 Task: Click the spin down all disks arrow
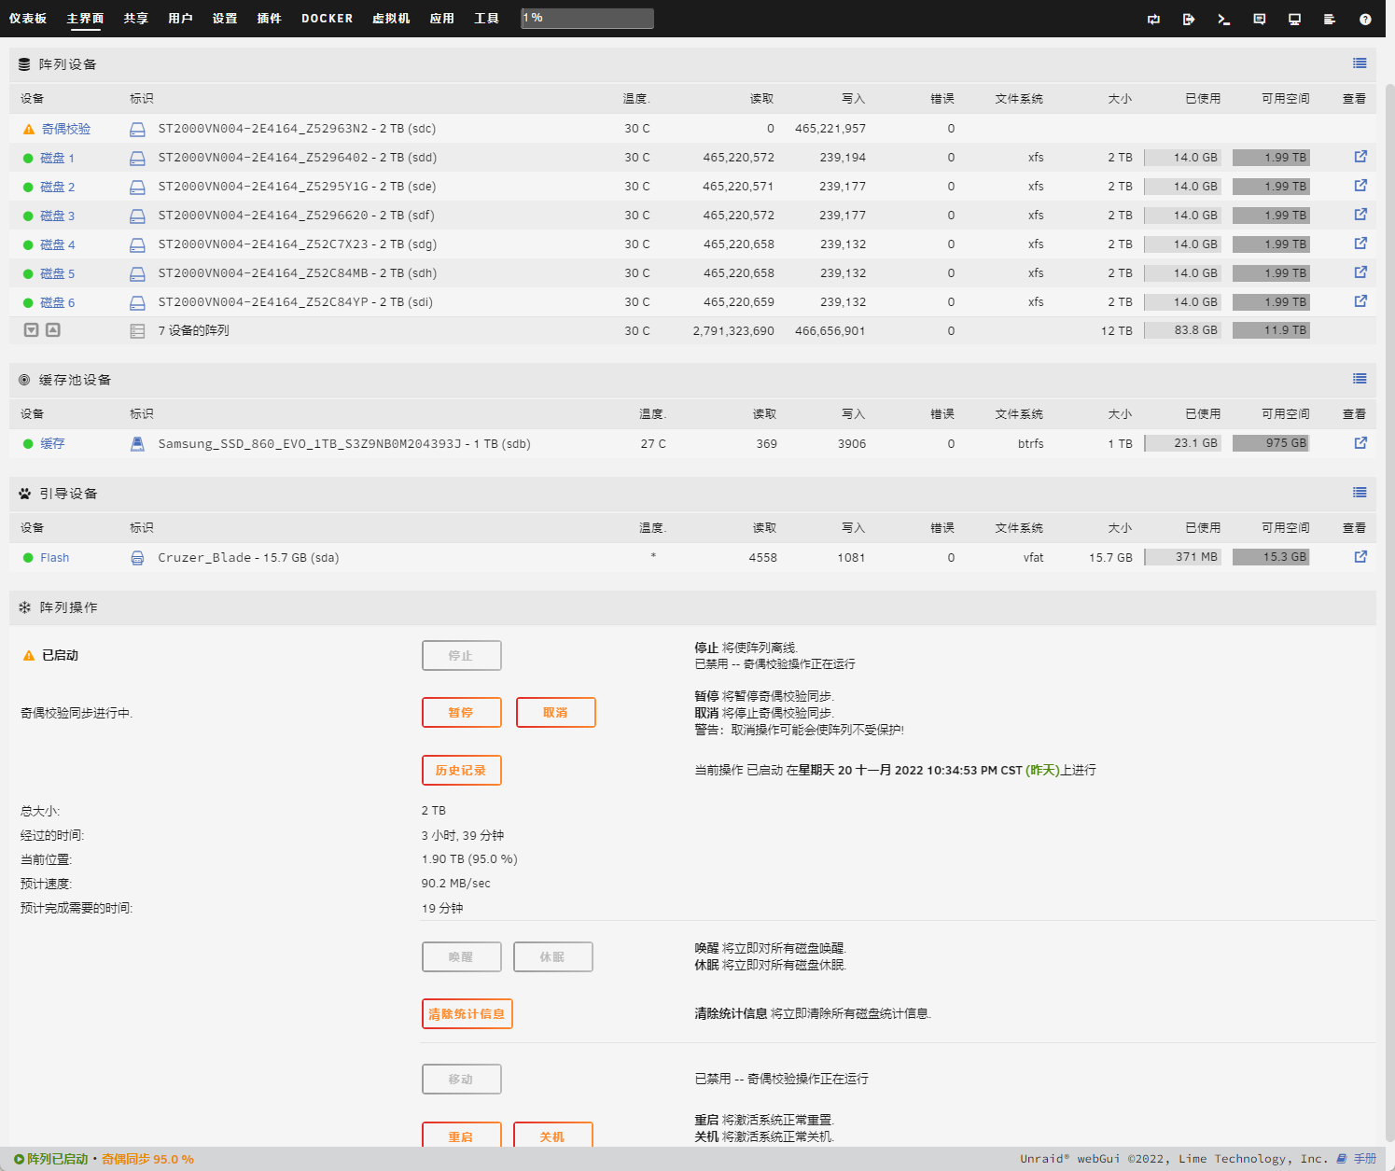click(32, 330)
